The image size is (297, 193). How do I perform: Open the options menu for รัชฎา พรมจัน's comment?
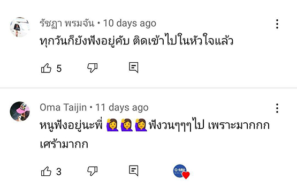(277, 24)
